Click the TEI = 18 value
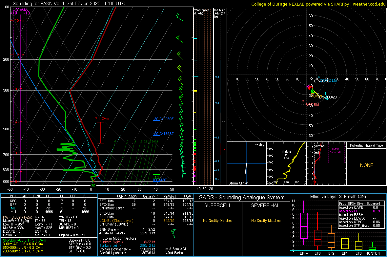The image size is (387, 257). coord(65,221)
